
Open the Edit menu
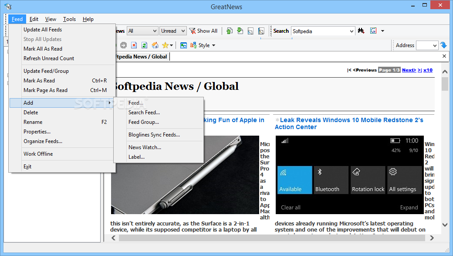pyautogui.click(x=34, y=19)
